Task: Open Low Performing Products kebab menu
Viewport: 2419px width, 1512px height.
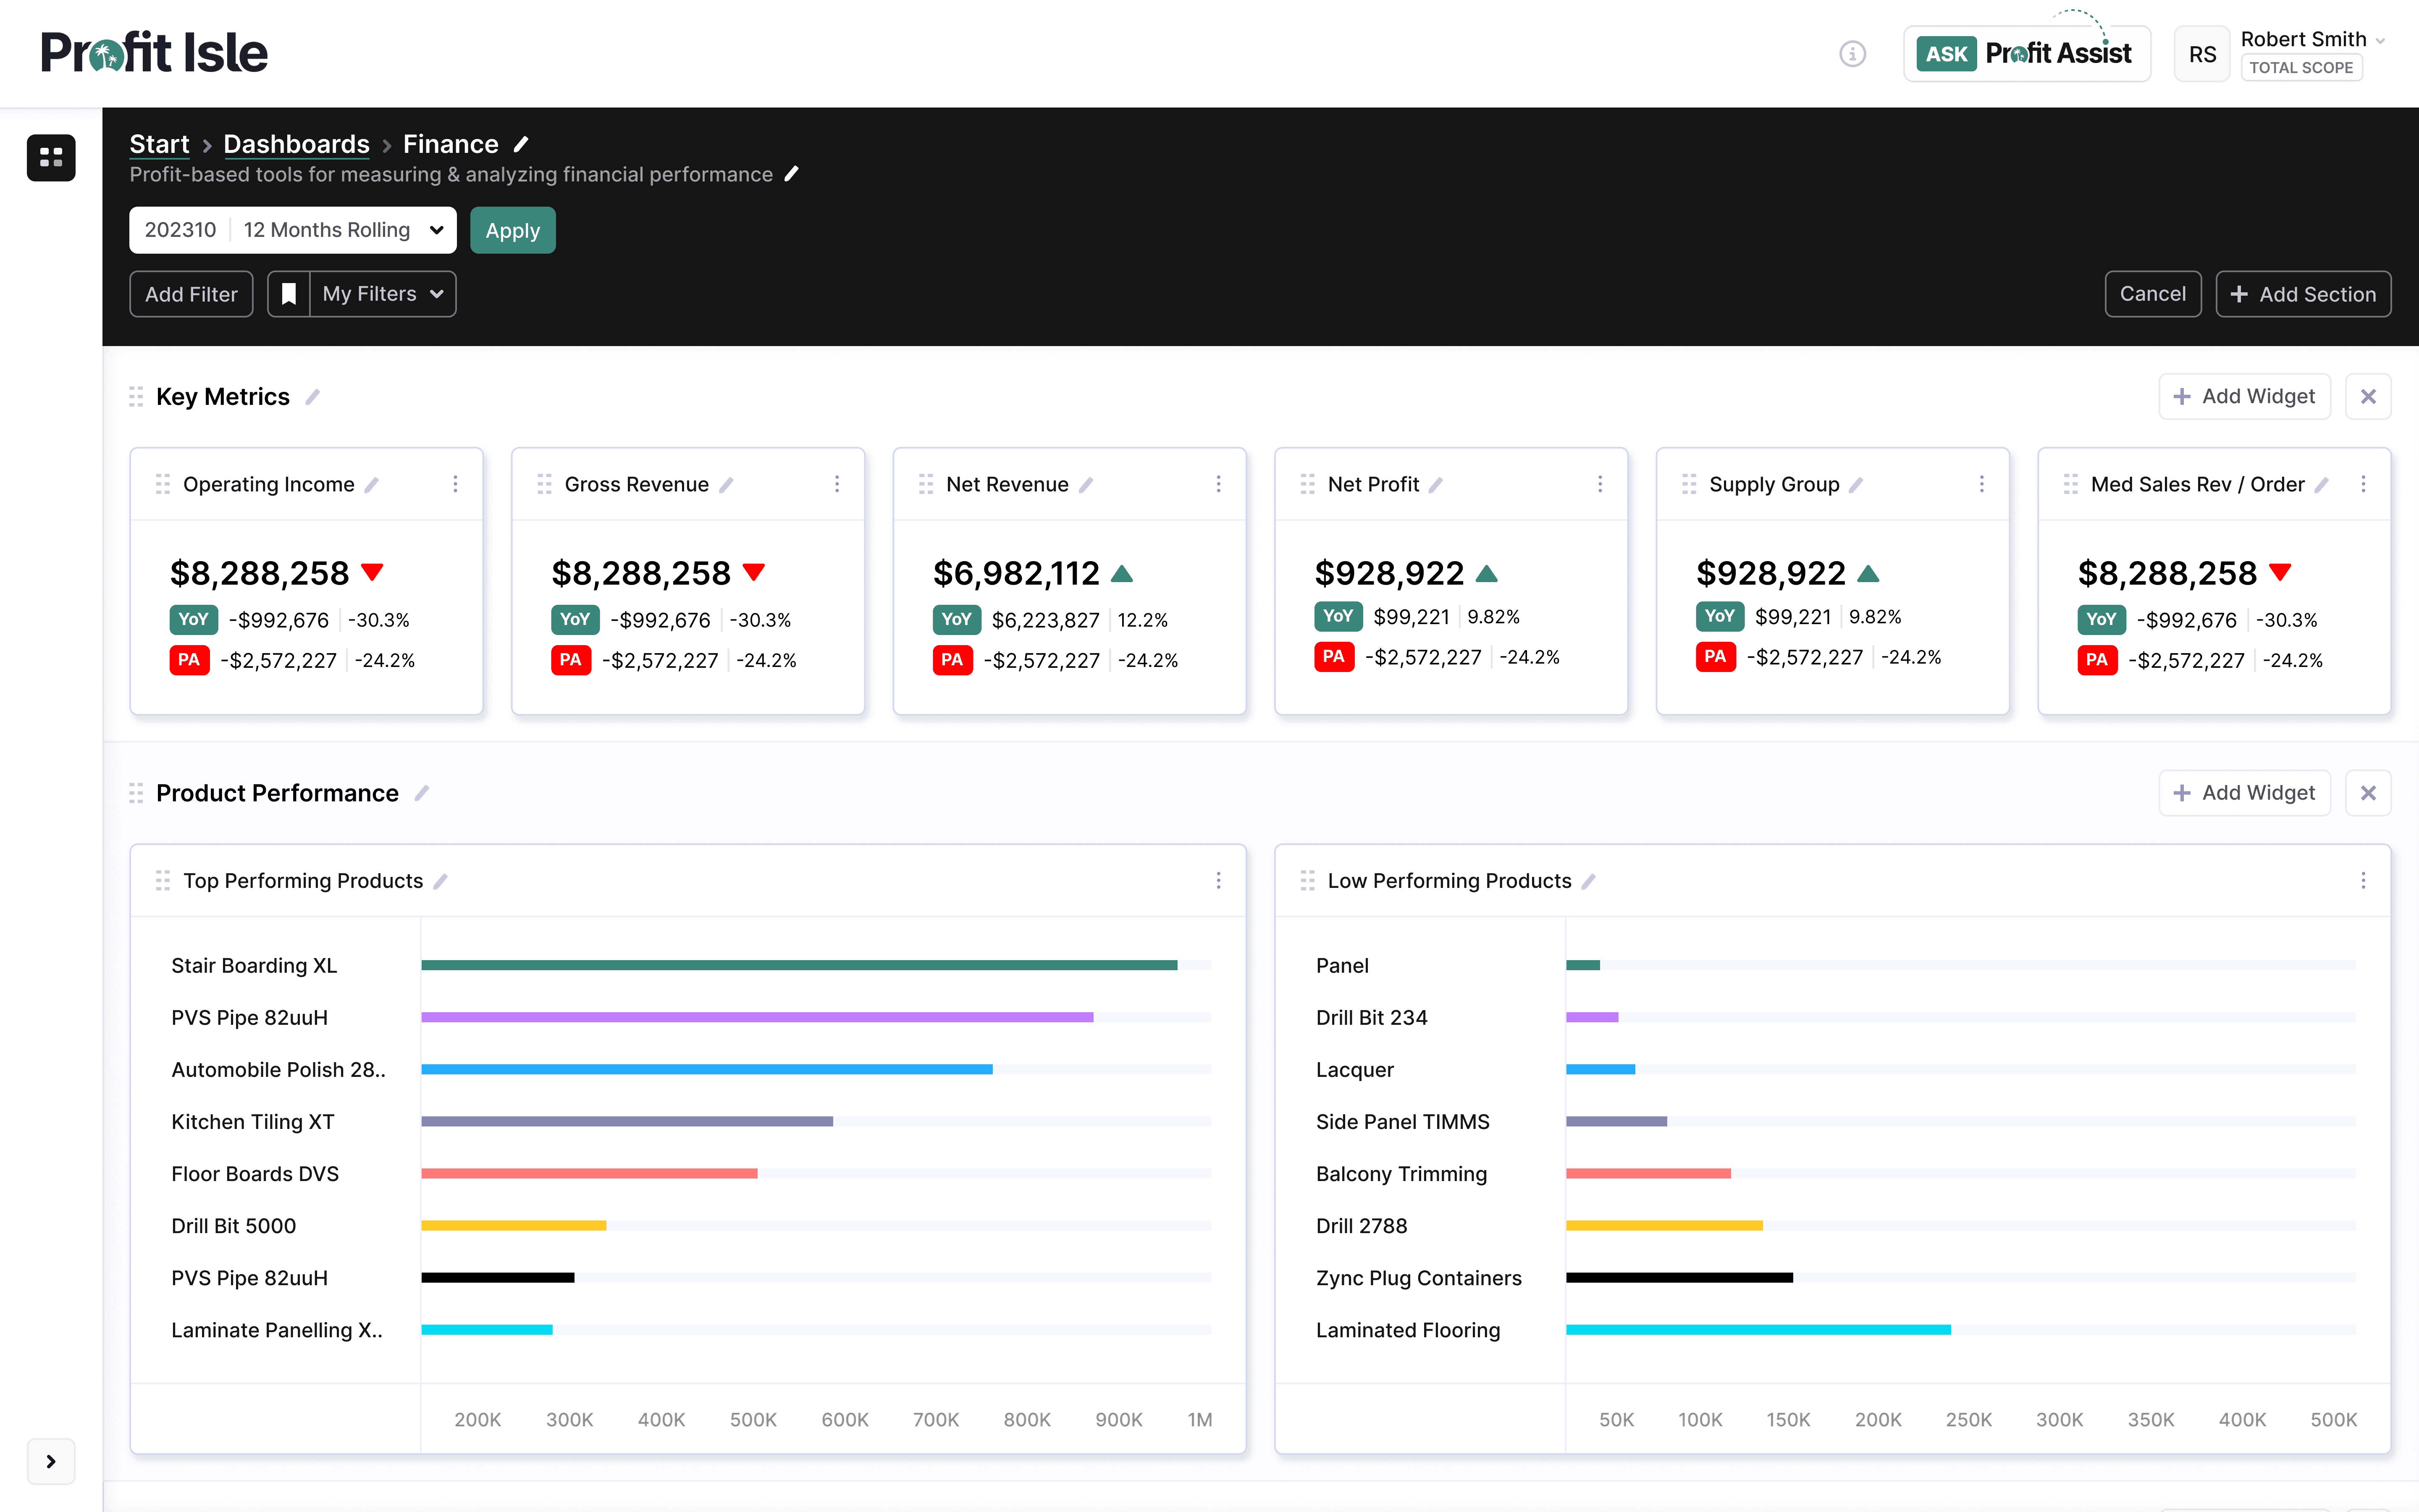Action: point(2363,881)
